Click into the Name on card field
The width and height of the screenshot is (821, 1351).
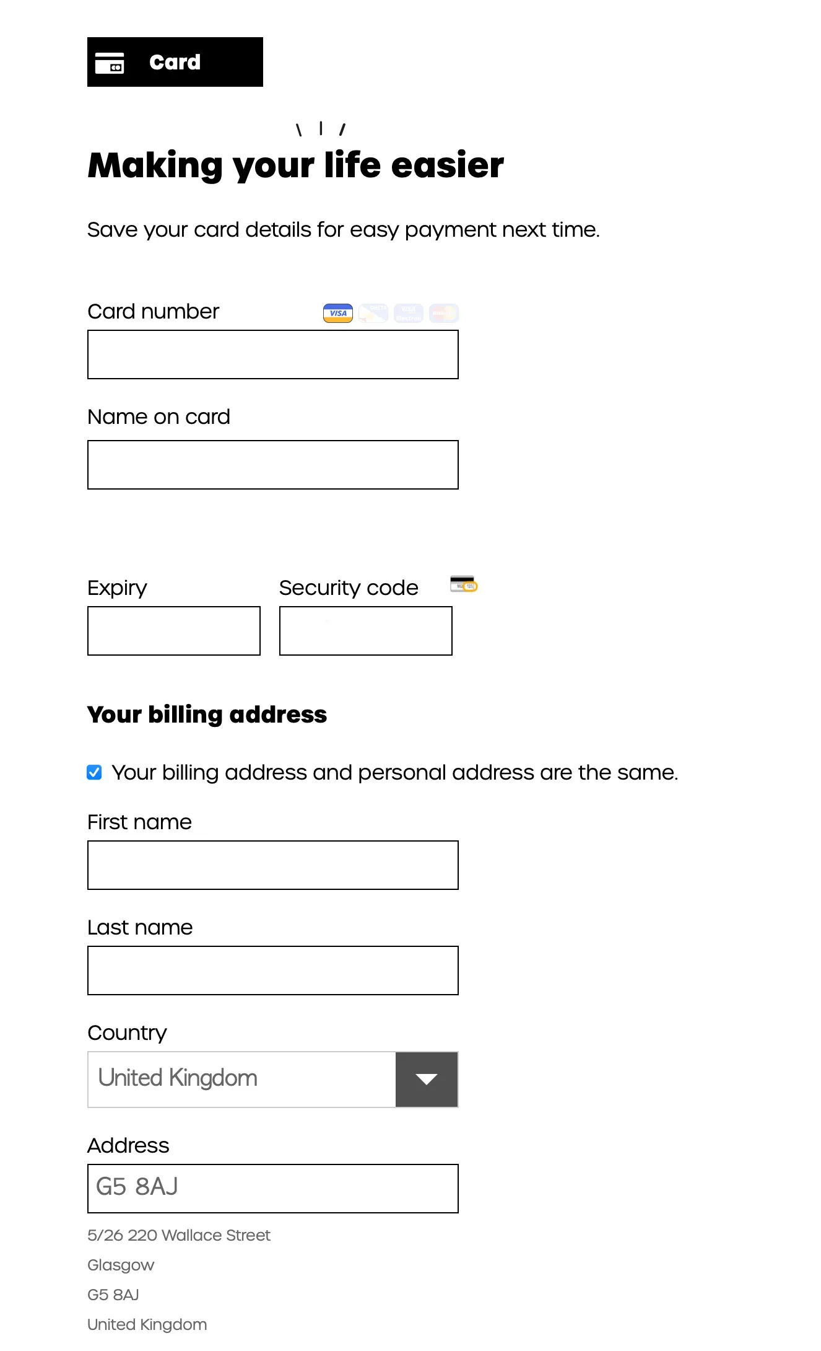[272, 465]
